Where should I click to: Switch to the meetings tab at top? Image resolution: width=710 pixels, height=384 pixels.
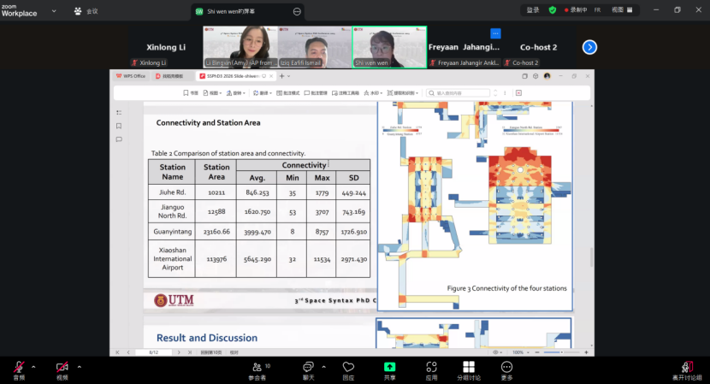coord(86,11)
